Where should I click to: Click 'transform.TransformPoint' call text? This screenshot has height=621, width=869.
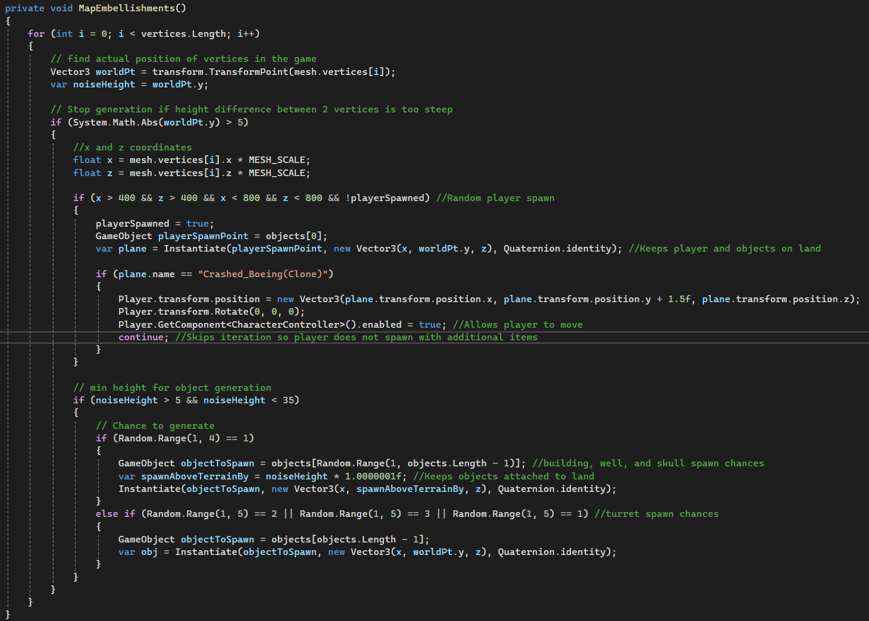(220, 72)
